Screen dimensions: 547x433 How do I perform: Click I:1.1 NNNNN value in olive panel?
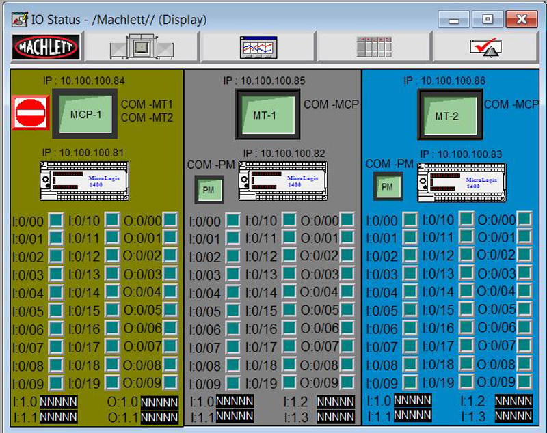(x=58, y=417)
